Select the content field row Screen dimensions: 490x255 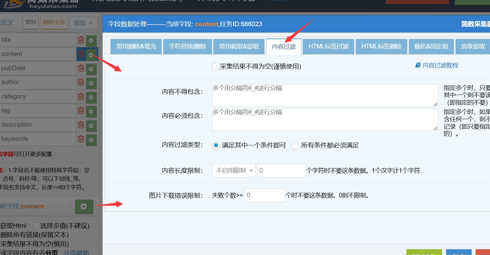[38, 54]
